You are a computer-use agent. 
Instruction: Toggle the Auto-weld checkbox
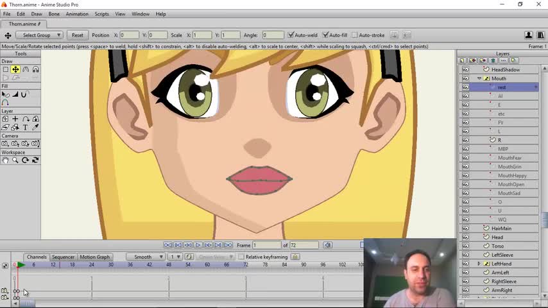pos(291,35)
